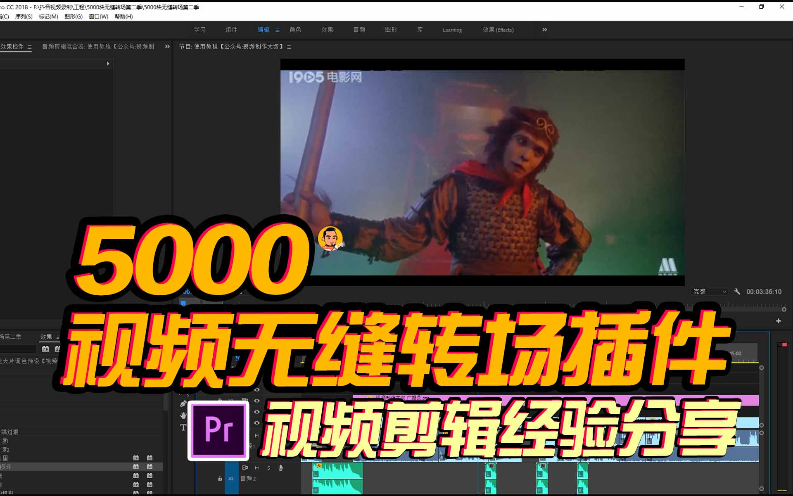793x496 pixels.
Task: Click the Program monitor playhead marker
Action: [x=183, y=304]
